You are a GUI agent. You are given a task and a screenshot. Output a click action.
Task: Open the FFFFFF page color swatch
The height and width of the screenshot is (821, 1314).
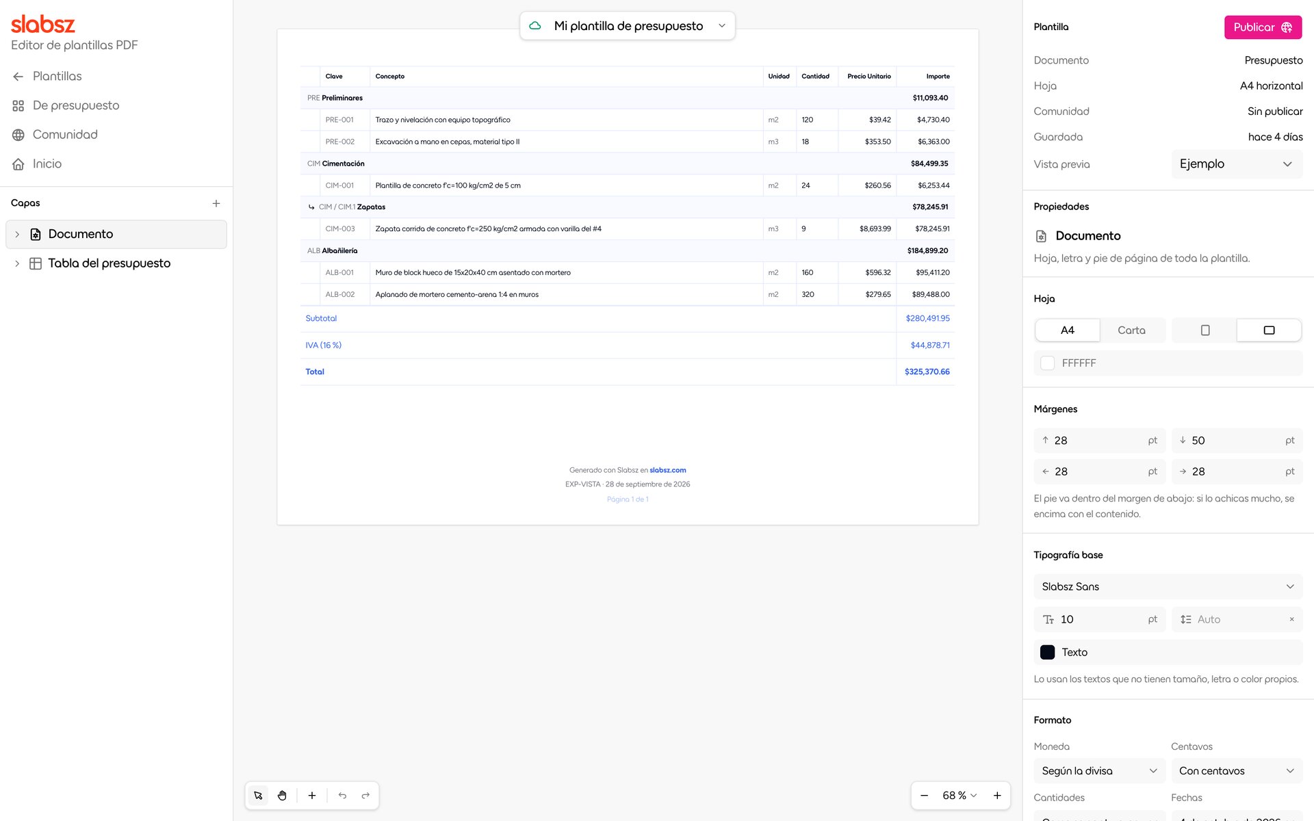(x=1047, y=363)
